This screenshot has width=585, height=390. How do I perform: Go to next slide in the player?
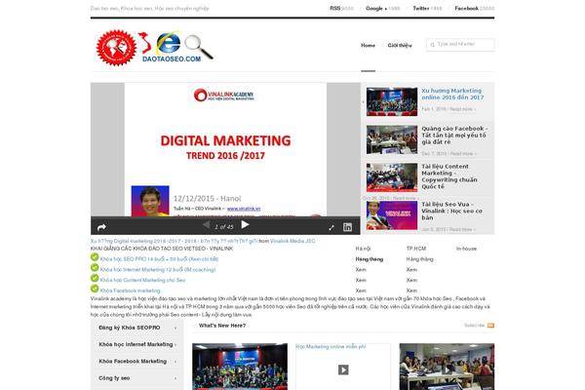tap(245, 224)
